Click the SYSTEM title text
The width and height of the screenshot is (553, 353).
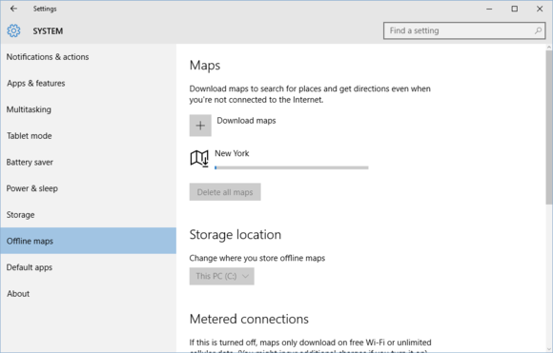tap(48, 31)
